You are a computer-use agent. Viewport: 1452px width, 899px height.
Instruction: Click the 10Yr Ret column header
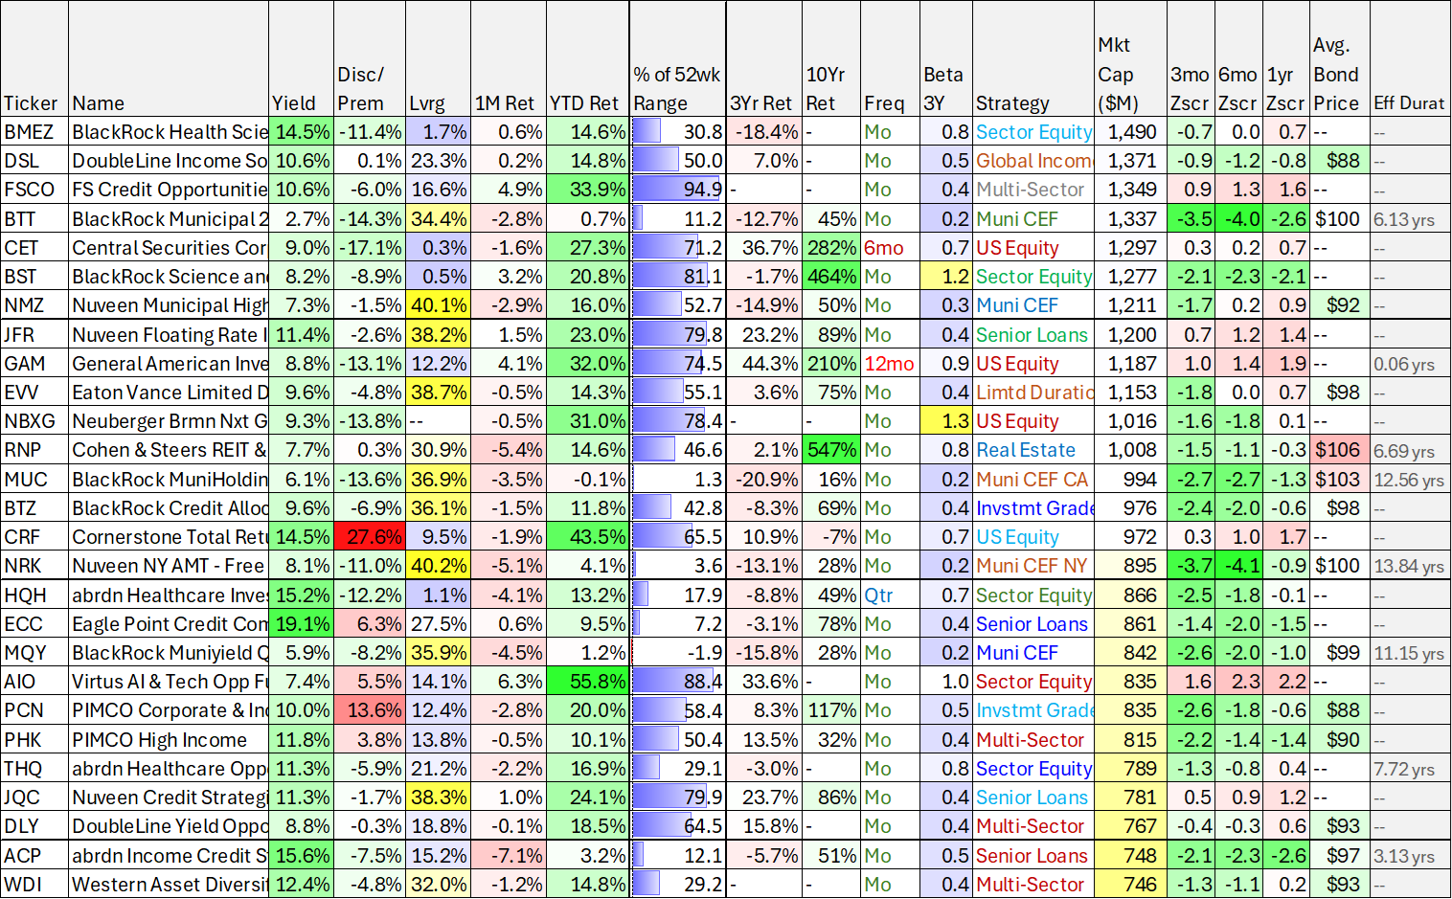pos(831,59)
